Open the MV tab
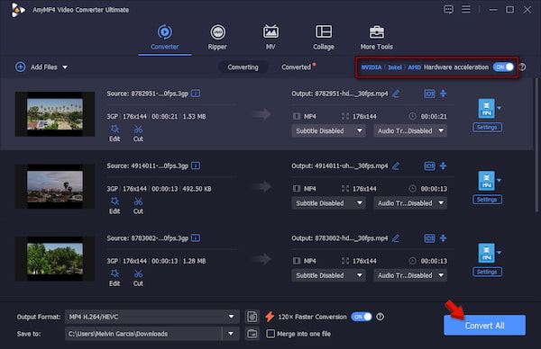 pos(270,38)
